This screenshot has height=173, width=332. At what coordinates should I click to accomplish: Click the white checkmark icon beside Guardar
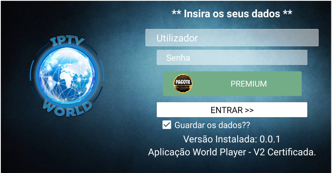coord(167,125)
